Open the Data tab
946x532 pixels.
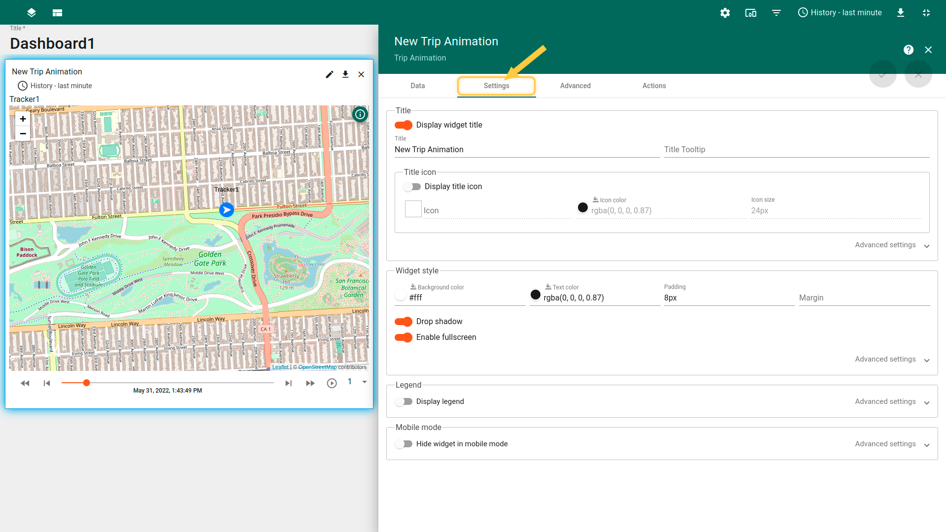click(417, 86)
